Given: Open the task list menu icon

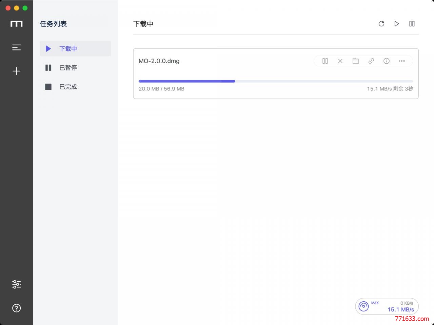Looking at the screenshot, I should click(x=16, y=47).
